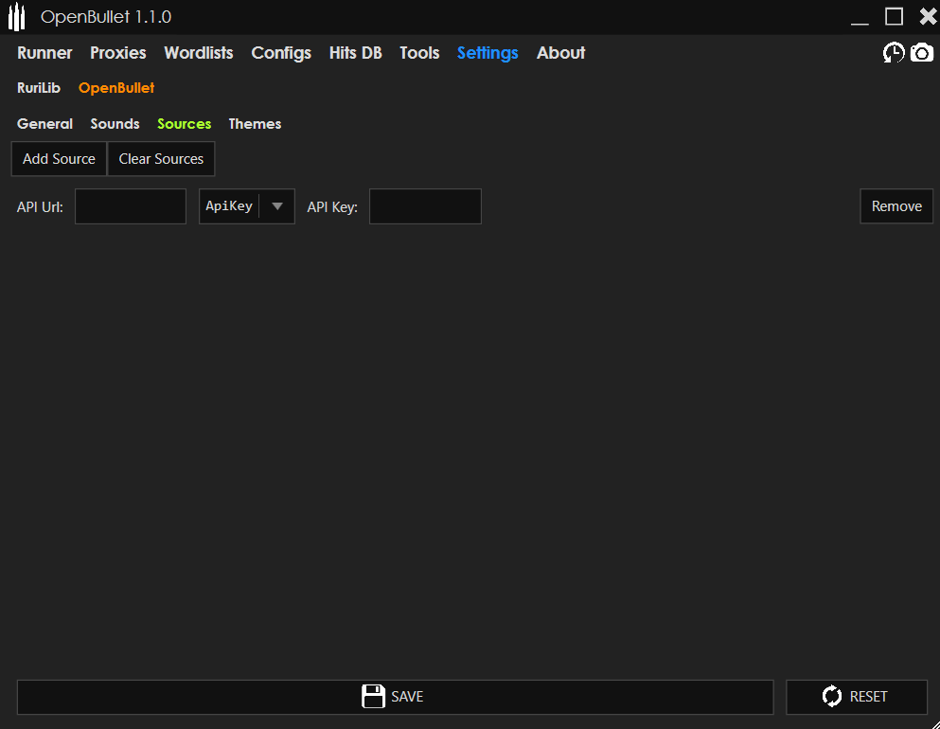
Task: Open the log/history clock icon
Action: pyautogui.click(x=894, y=53)
